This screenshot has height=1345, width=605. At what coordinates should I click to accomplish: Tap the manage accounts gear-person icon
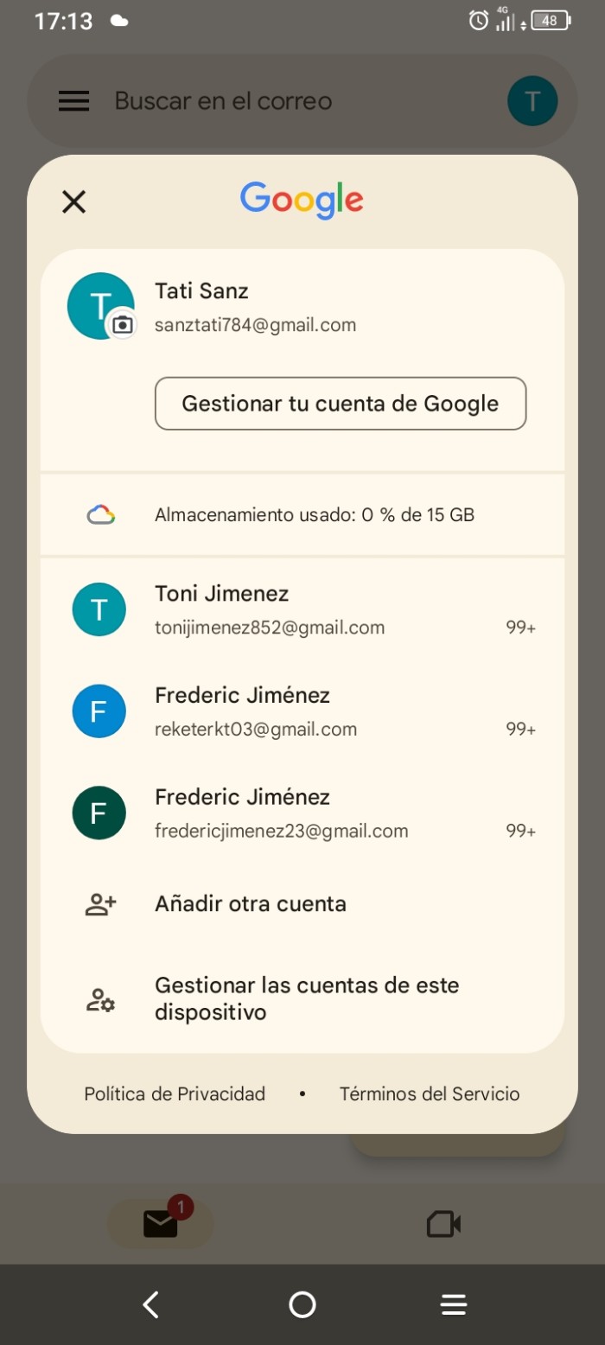point(101,1000)
